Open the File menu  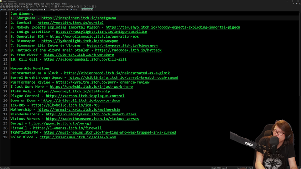(2, 4)
